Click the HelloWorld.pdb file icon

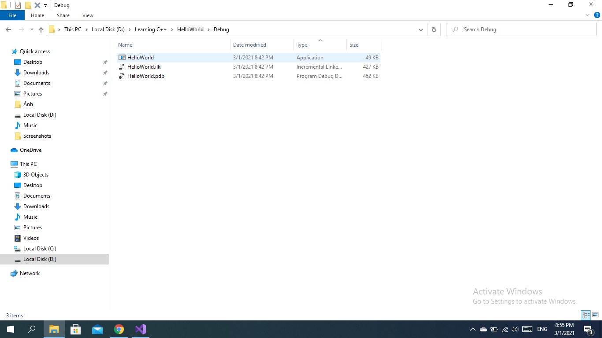point(122,76)
